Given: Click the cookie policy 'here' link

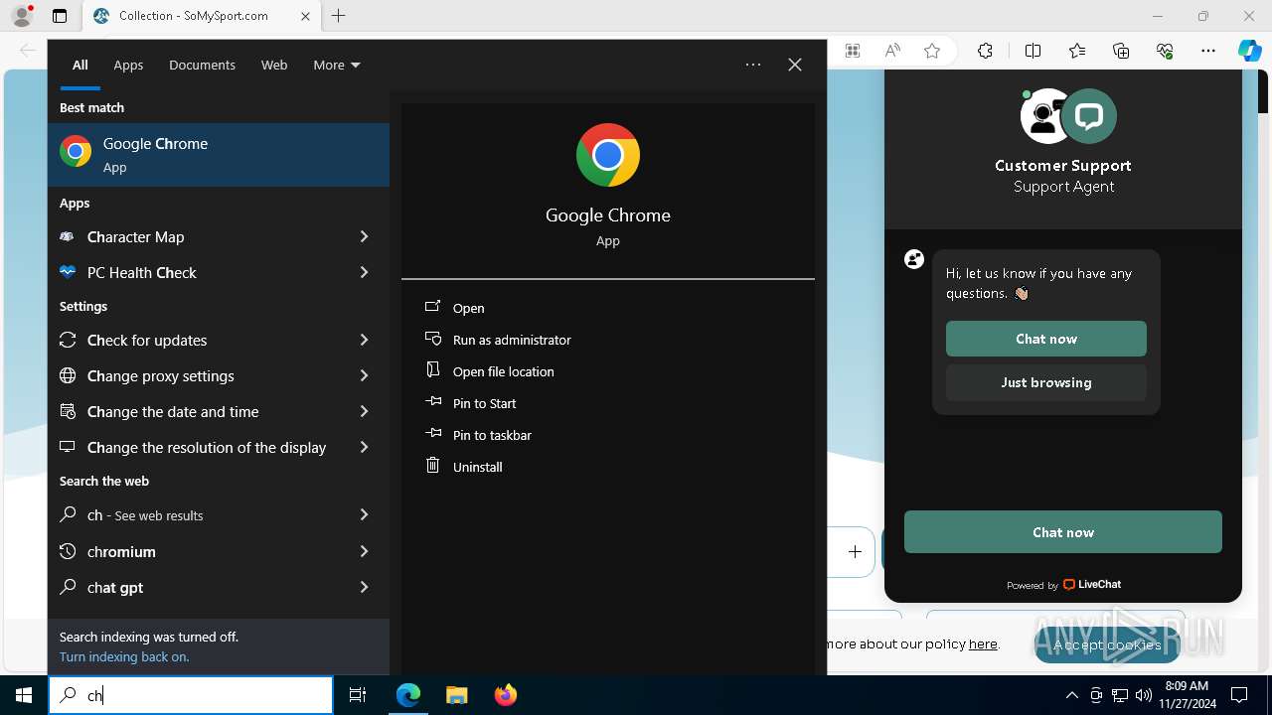Looking at the screenshot, I should (983, 643).
